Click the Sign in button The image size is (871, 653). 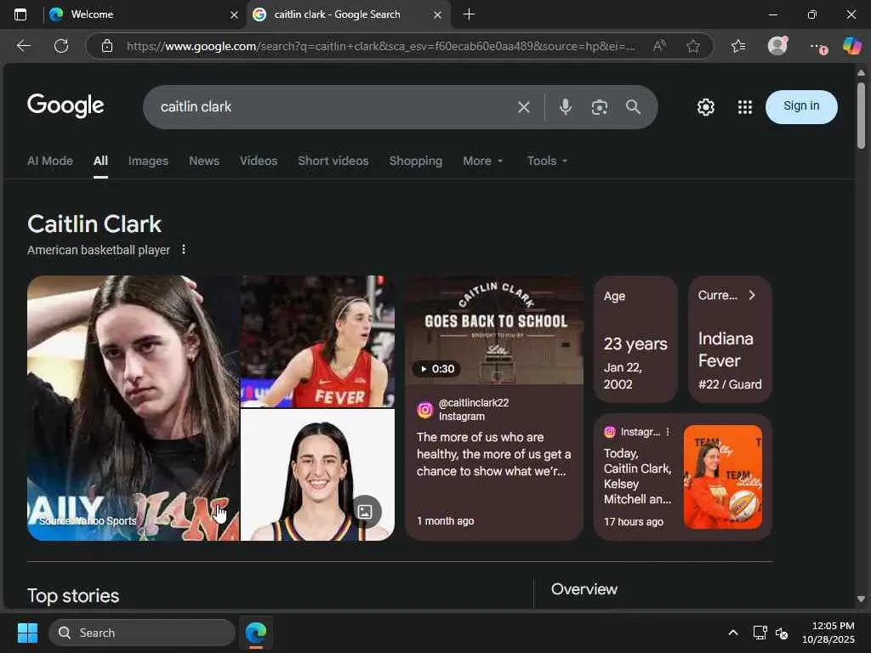coord(801,106)
